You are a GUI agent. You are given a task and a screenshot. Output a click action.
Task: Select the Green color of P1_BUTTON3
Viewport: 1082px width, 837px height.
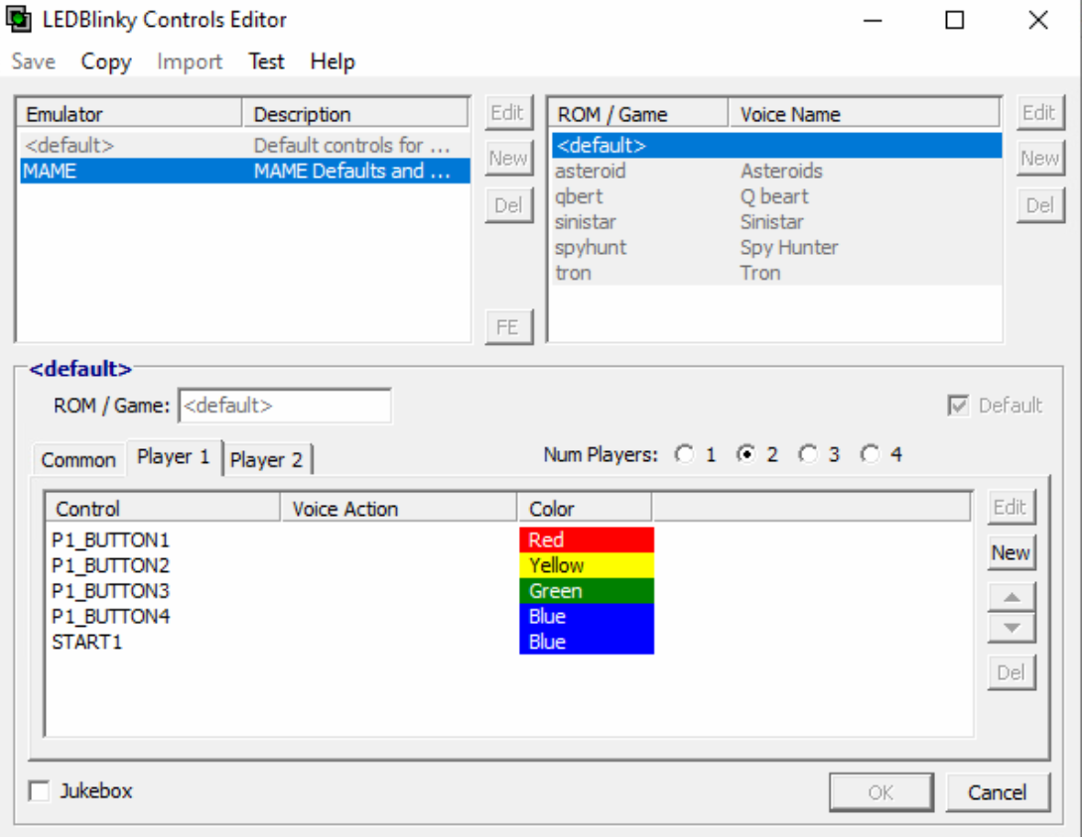point(587,591)
